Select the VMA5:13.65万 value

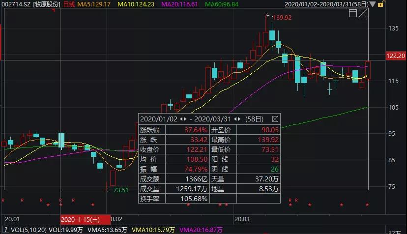(107, 230)
